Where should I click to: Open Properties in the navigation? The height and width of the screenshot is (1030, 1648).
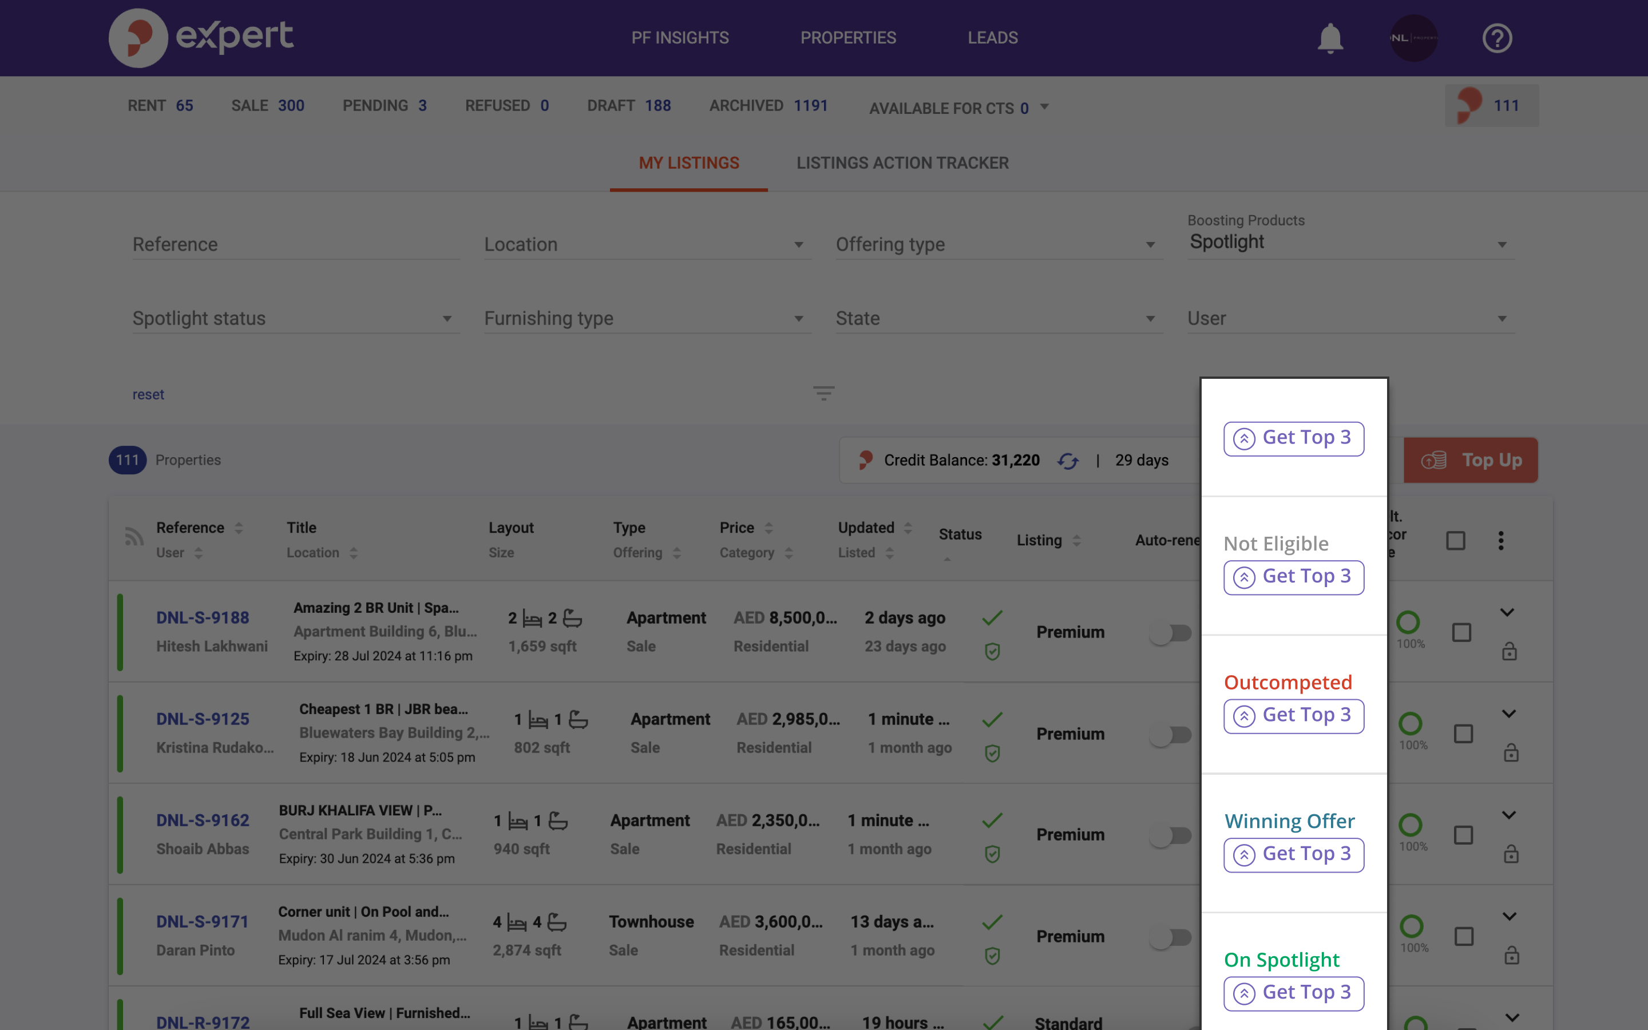point(848,38)
